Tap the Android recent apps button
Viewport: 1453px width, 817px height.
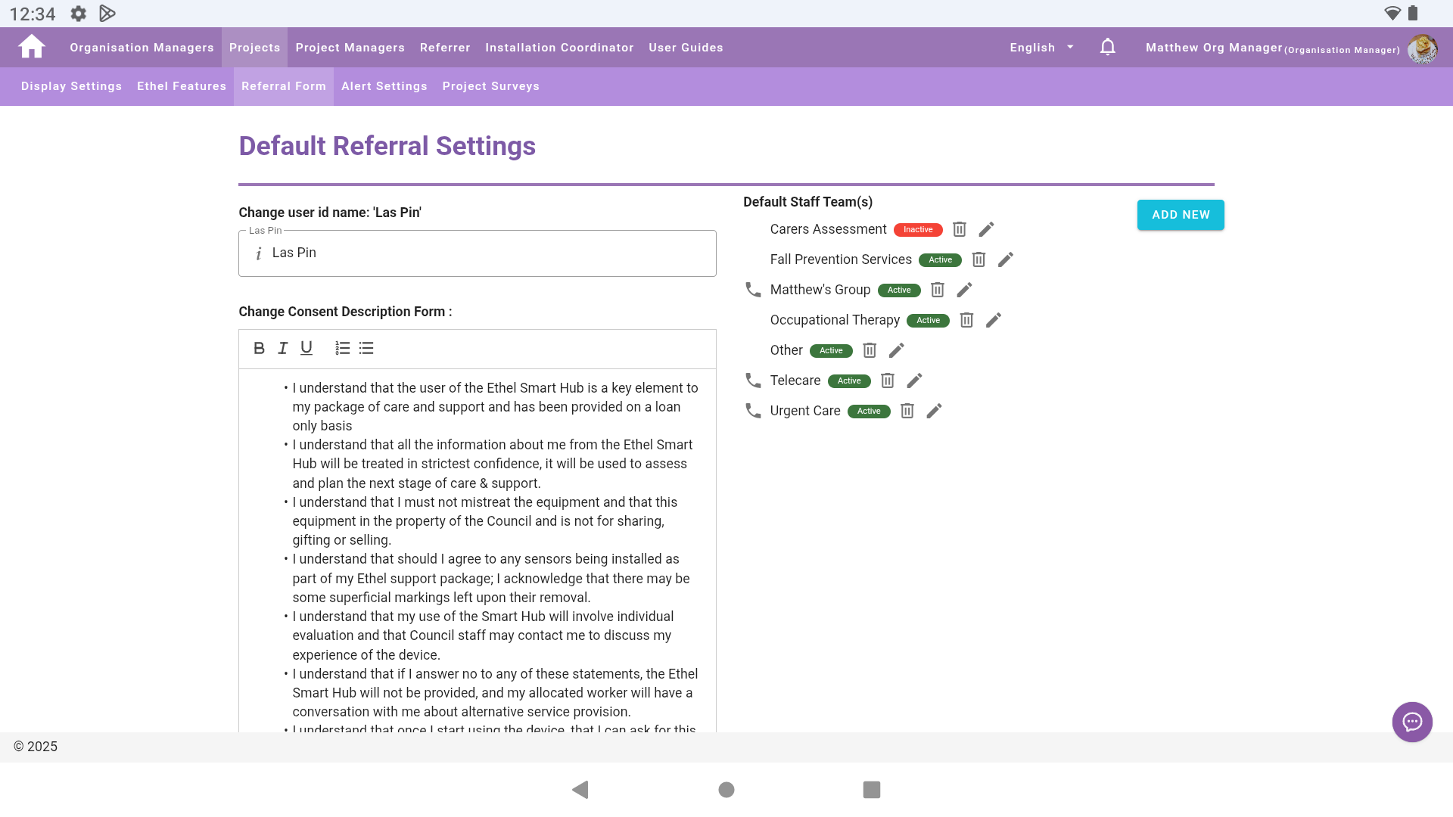pos(872,790)
